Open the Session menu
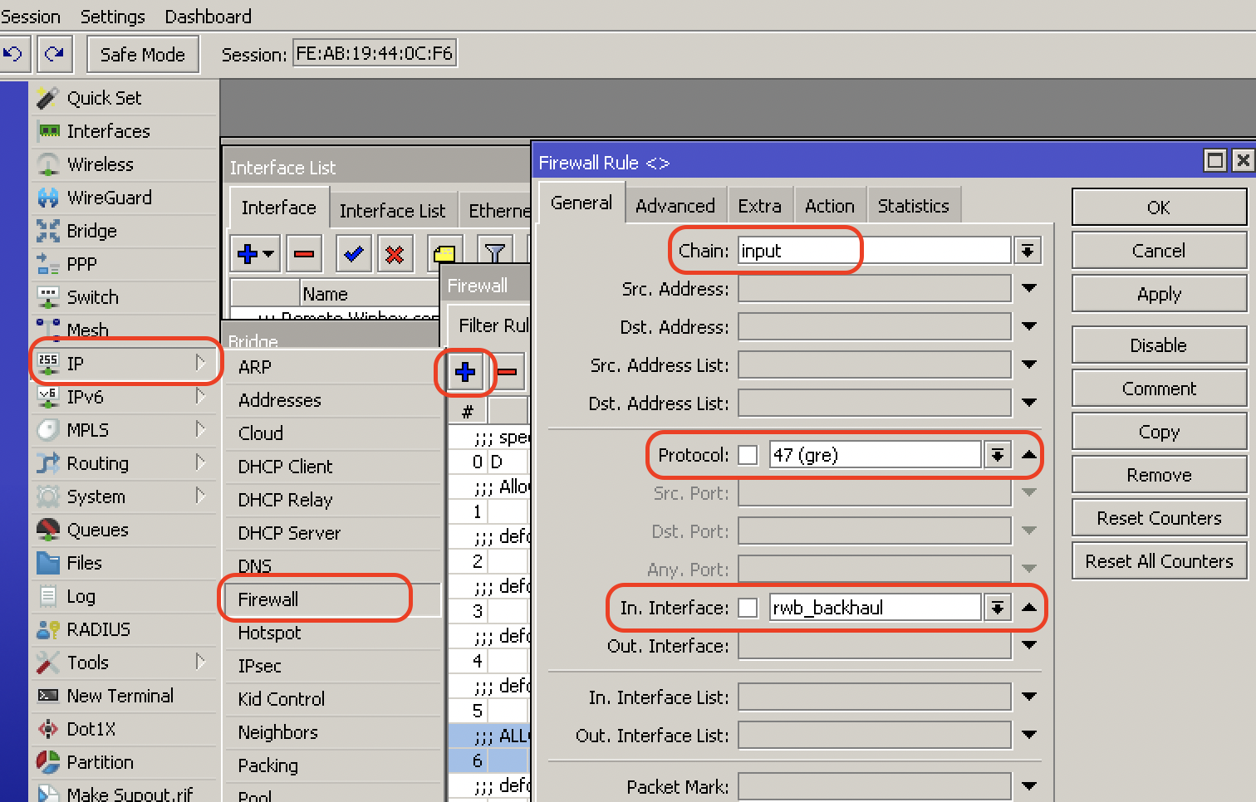 [31, 16]
